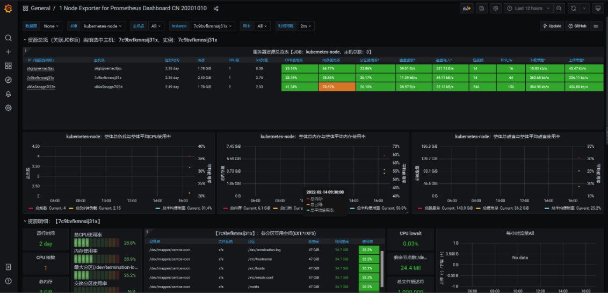Save dashboard using the disk icon
Image resolution: width=608 pixels, height=293 pixels.
pyautogui.click(x=481, y=9)
